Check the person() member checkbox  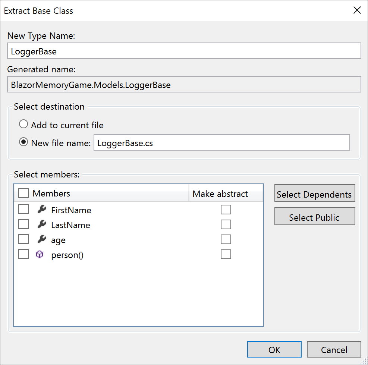[x=23, y=254]
